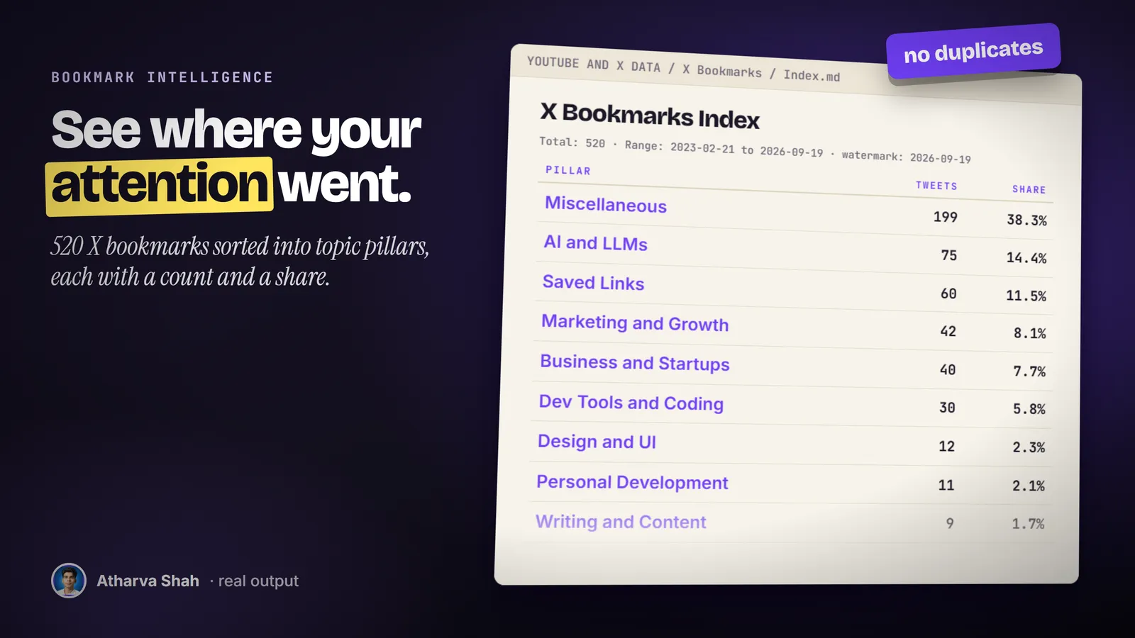Image resolution: width=1135 pixels, height=638 pixels.
Task: Open the AI and LLMs pillar
Action: click(x=596, y=243)
